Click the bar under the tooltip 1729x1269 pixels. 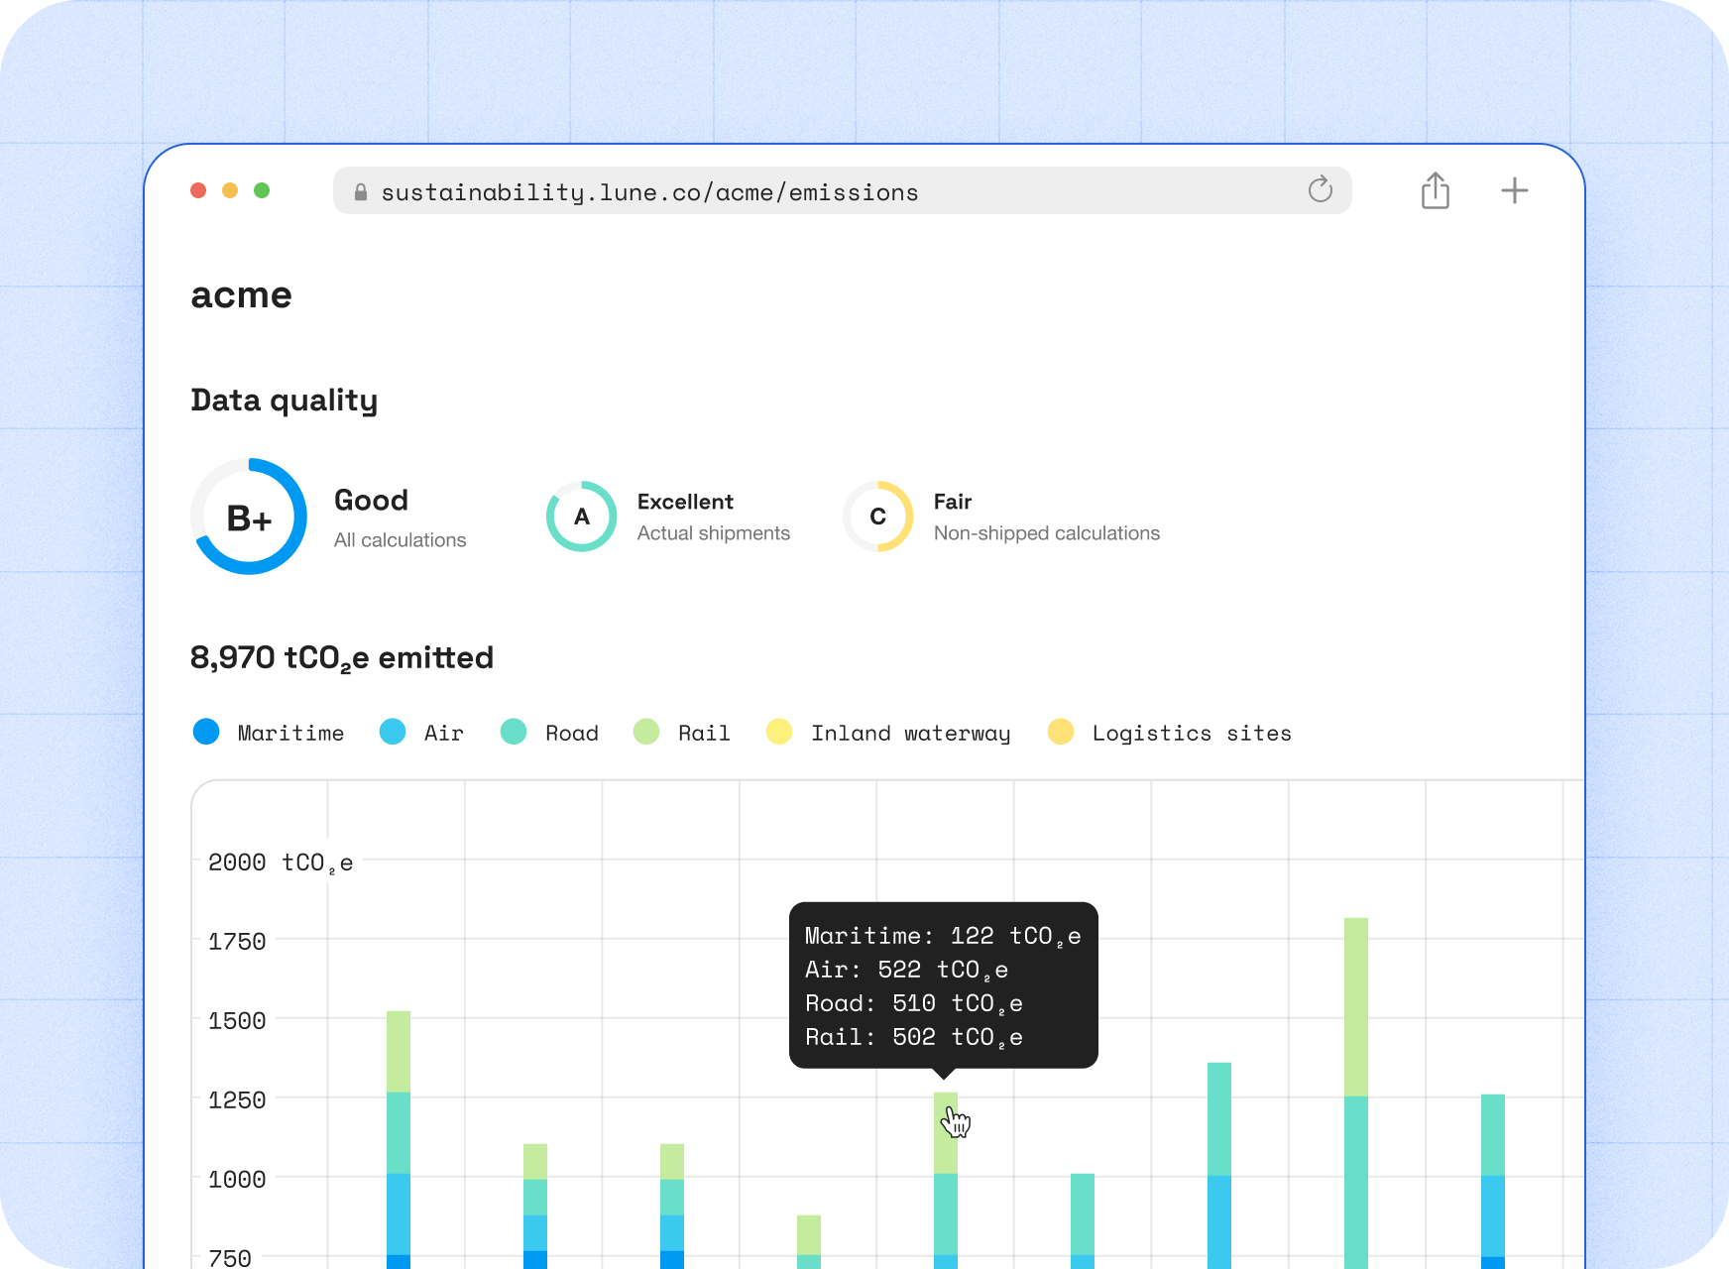pyautogui.click(x=946, y=1180)
